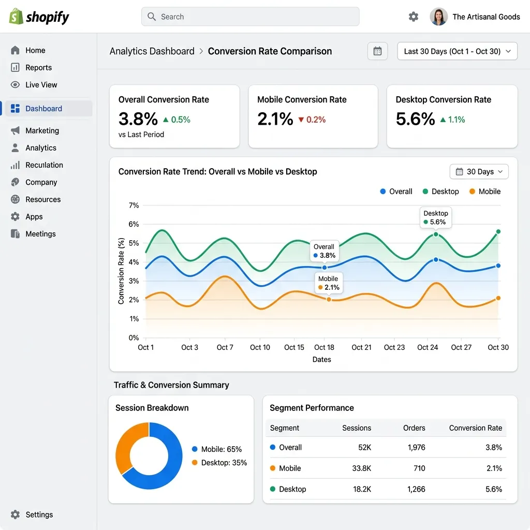Click Desktop Conversion Rate card
Viewport: 530px width, 530px height.
coord(452,116)
